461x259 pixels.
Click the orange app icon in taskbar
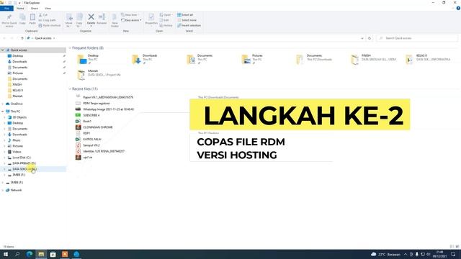tap(65, 254)
